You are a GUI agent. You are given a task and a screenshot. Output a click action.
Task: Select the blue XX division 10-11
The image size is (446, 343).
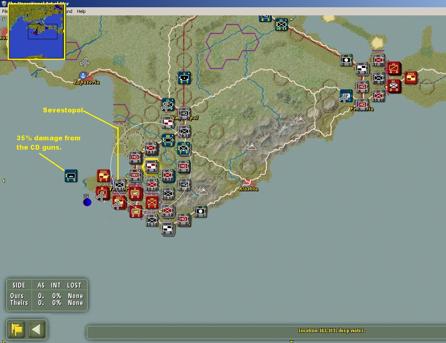(x=281, y=25)
